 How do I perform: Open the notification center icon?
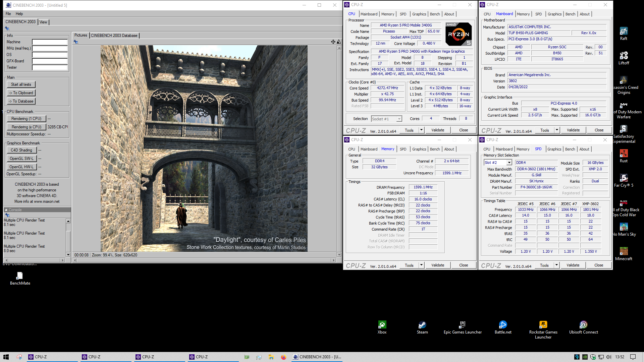(x=633, y=357)
